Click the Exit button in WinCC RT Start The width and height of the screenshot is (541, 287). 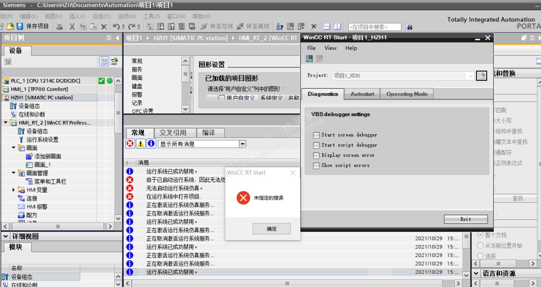tap(466, 219)
